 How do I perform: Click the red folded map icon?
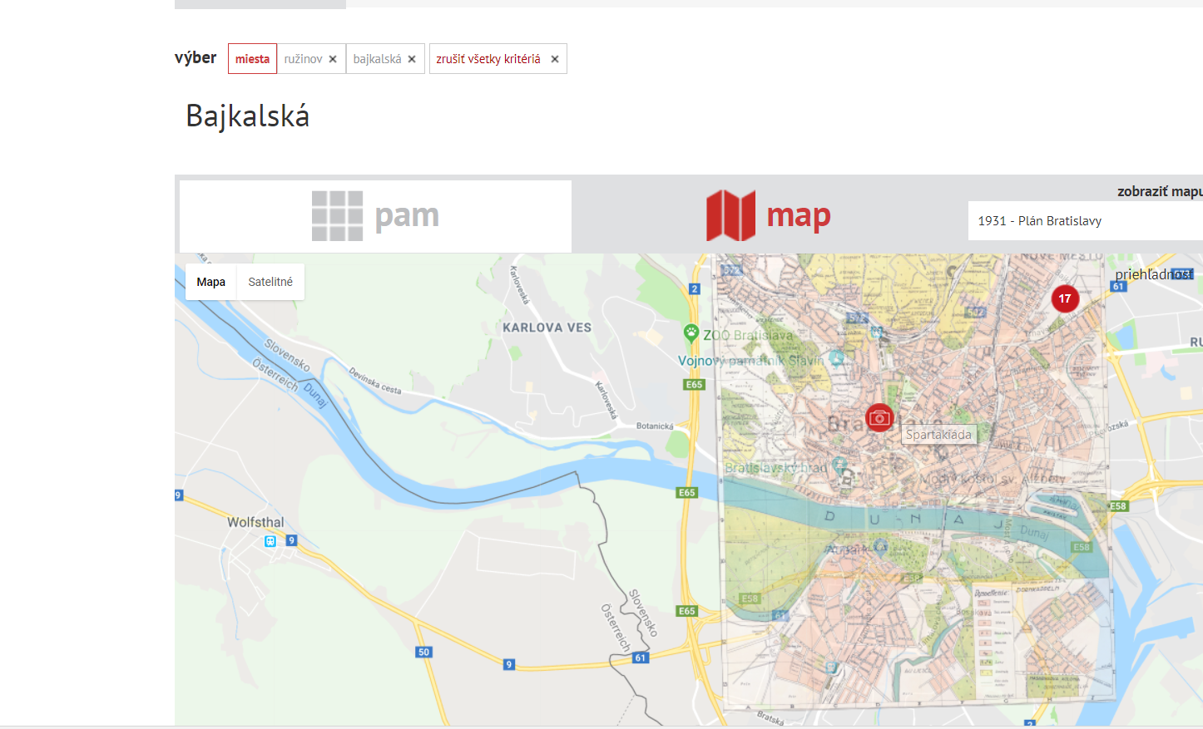click(730, 216)
